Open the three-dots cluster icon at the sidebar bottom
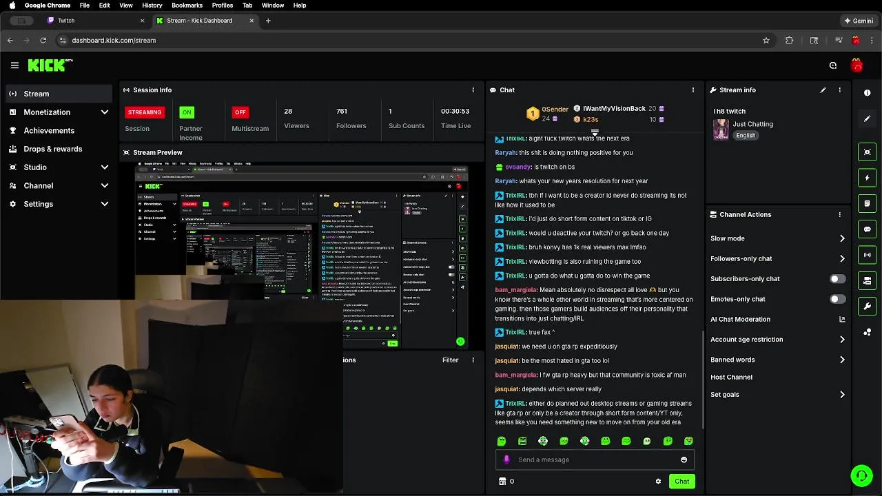 867,332
